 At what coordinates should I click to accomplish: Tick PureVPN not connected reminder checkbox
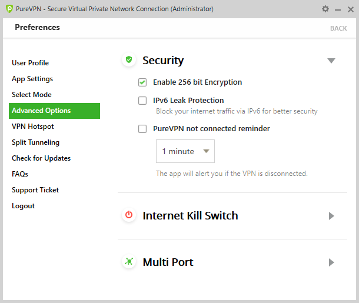click(142, 129)
